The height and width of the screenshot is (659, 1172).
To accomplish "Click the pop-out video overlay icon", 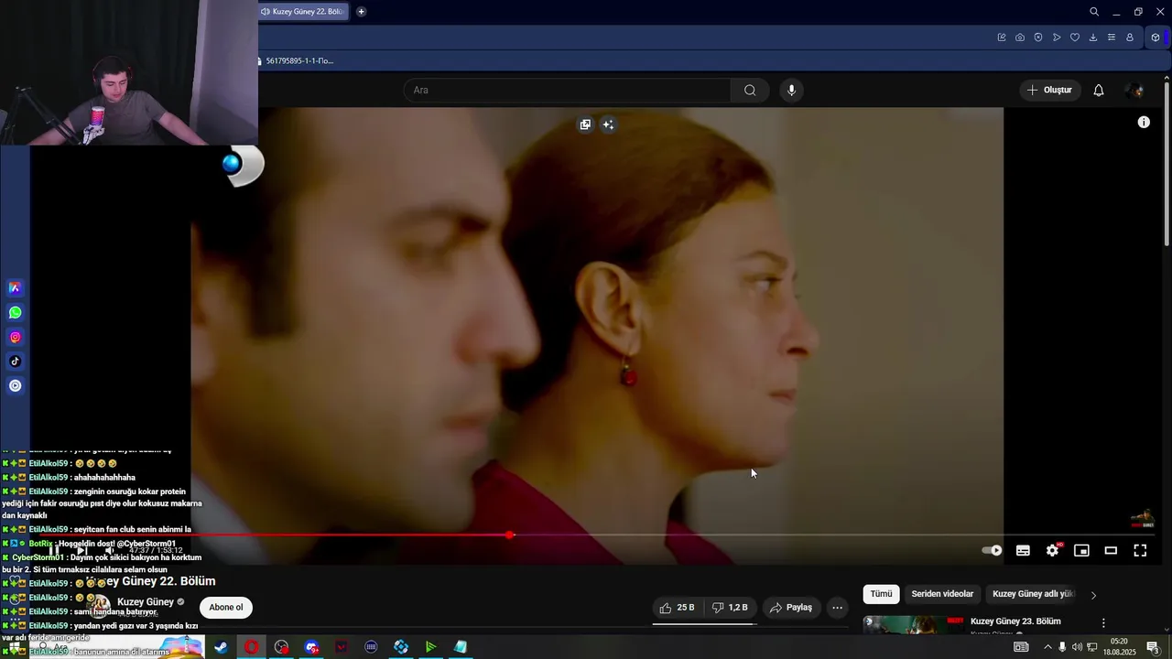I will pyautogui.click(x=585, y=124).
